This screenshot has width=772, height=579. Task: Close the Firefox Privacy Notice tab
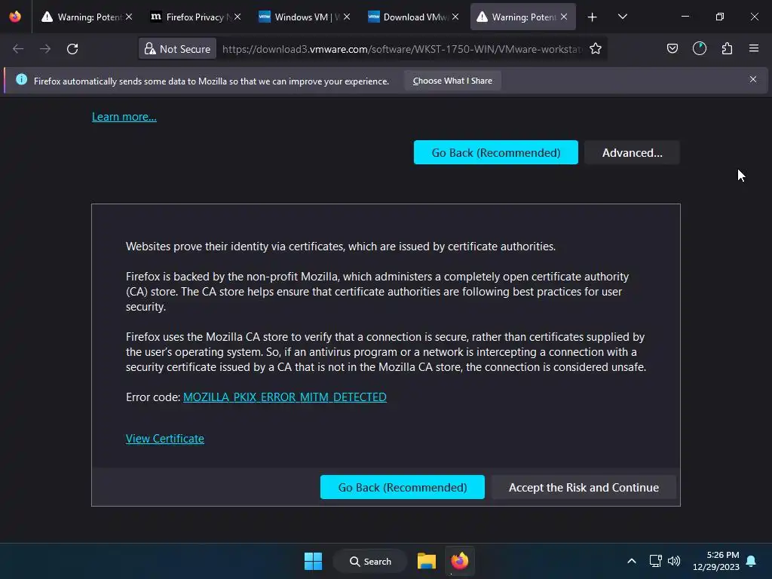237,17
